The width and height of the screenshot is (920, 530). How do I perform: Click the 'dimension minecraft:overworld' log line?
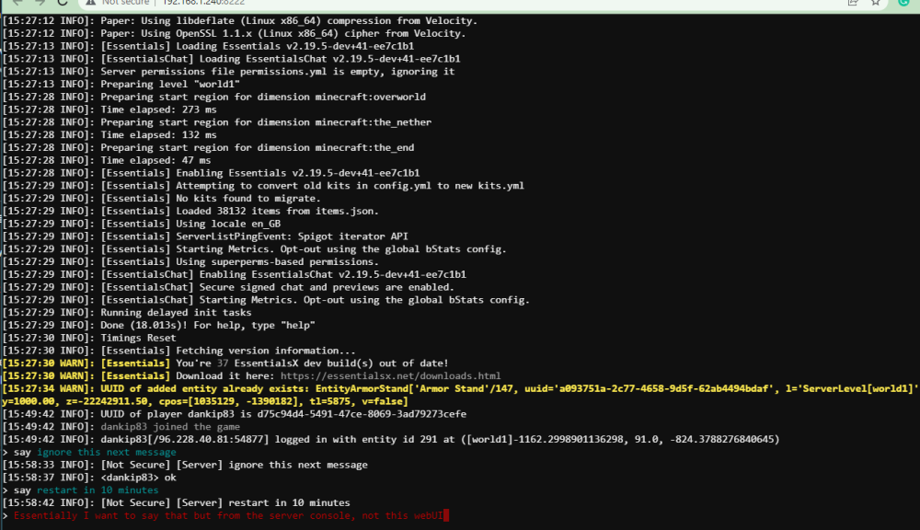click(214, 97)
